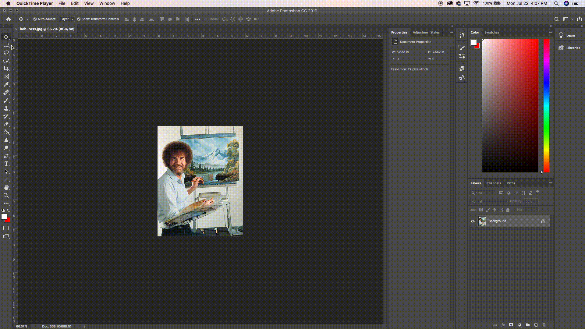
Task: Select the Brush tool in toolbar
Action: (6, 100)
